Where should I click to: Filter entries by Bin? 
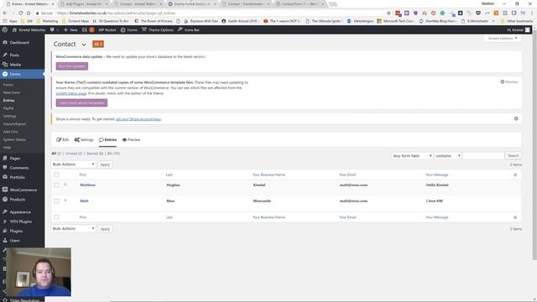[113, 154]
